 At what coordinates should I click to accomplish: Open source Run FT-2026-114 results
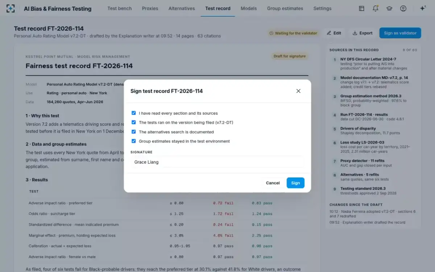[373, 116]
